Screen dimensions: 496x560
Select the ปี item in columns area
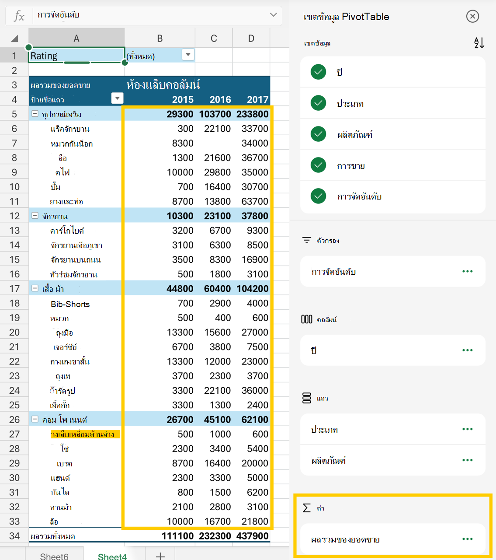392,350
